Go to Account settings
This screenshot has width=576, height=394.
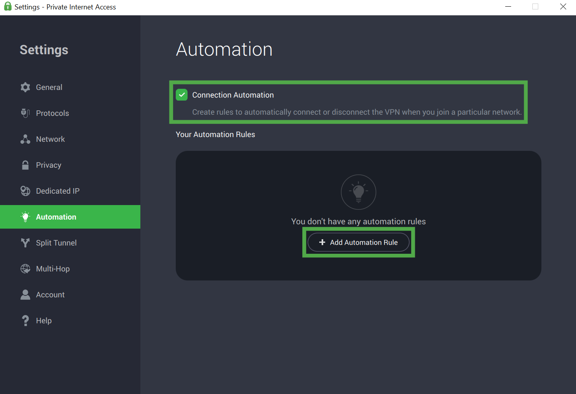(70, 295)
